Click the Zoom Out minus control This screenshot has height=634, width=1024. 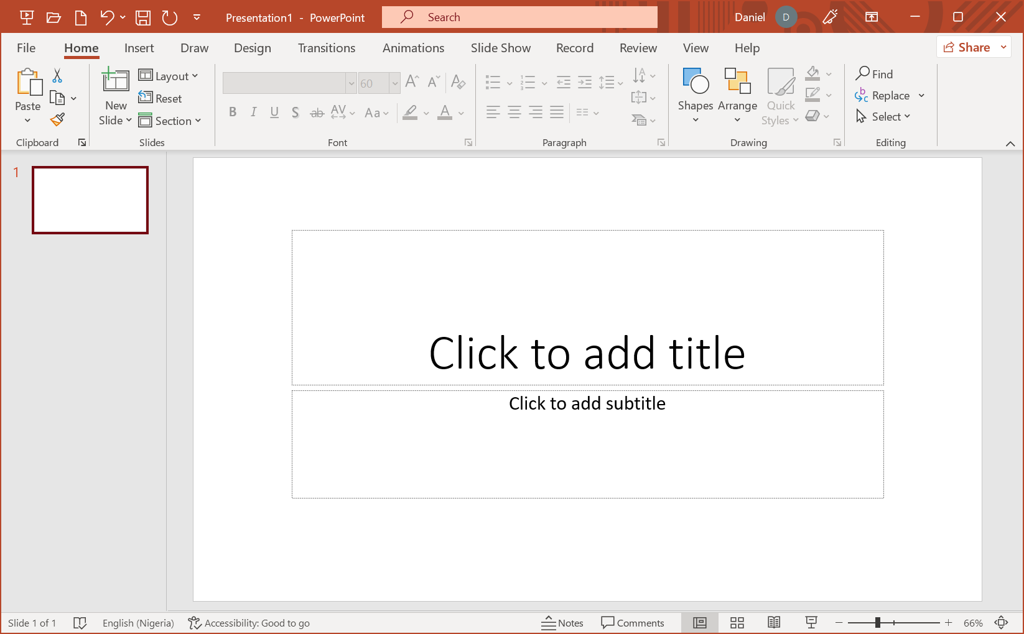tap(839, 622)
